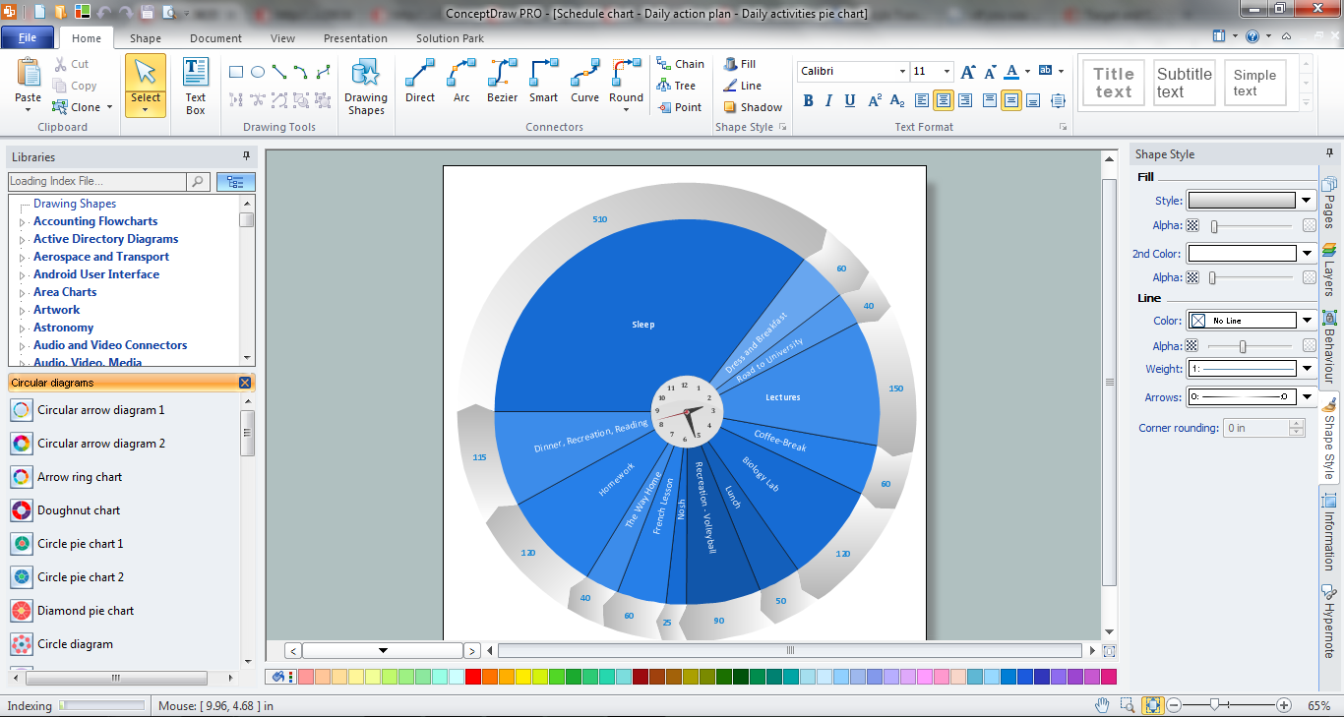The height and width of the screenshot is (717, 1344).
Task: Select Doughnut chart from library
Action: pos(79,510)
